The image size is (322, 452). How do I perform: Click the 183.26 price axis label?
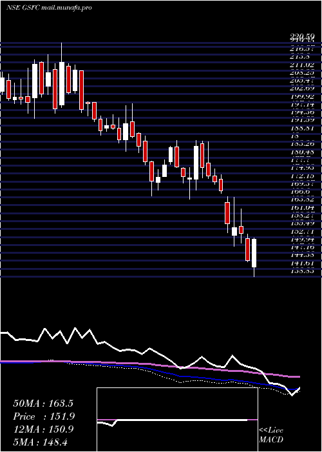point(302,143)
